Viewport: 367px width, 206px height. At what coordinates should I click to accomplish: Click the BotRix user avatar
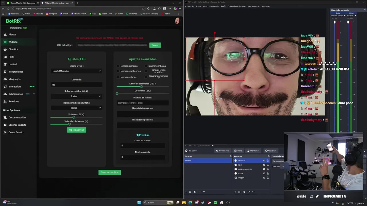click(177, 21)
